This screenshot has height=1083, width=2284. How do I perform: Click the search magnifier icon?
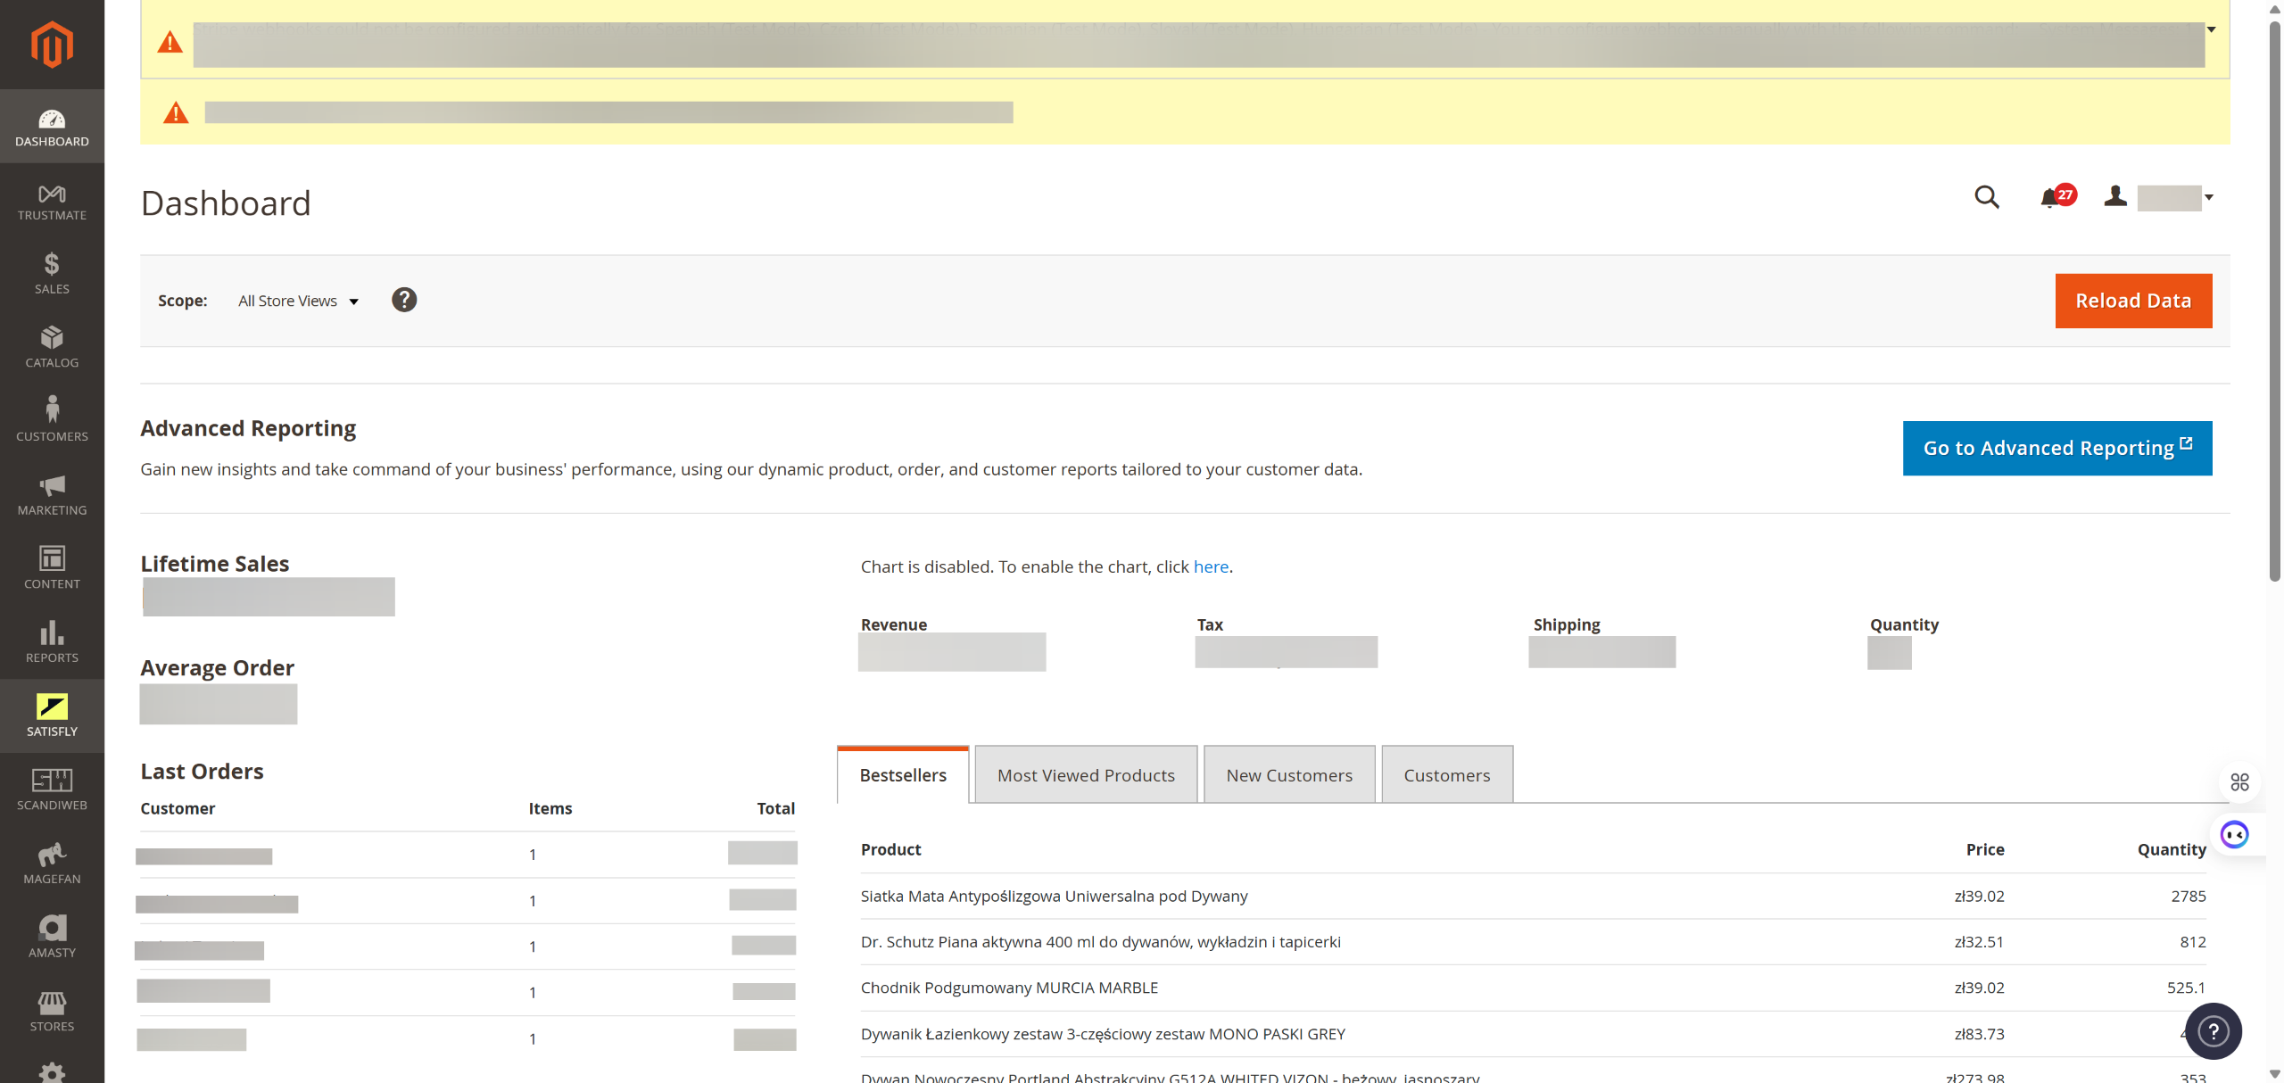coord(1986,197)
